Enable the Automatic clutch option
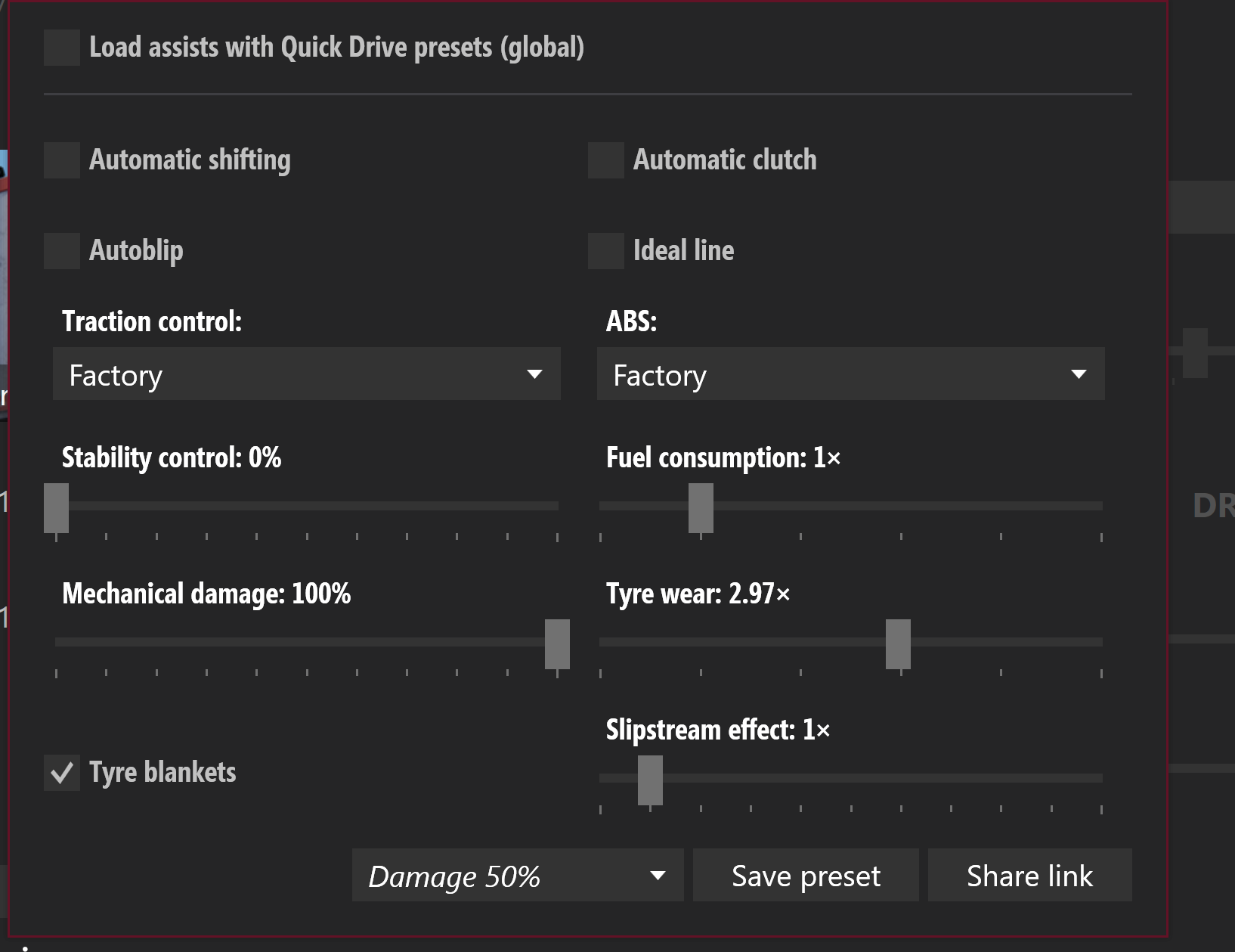The image size is (1235, 952). 606,160
